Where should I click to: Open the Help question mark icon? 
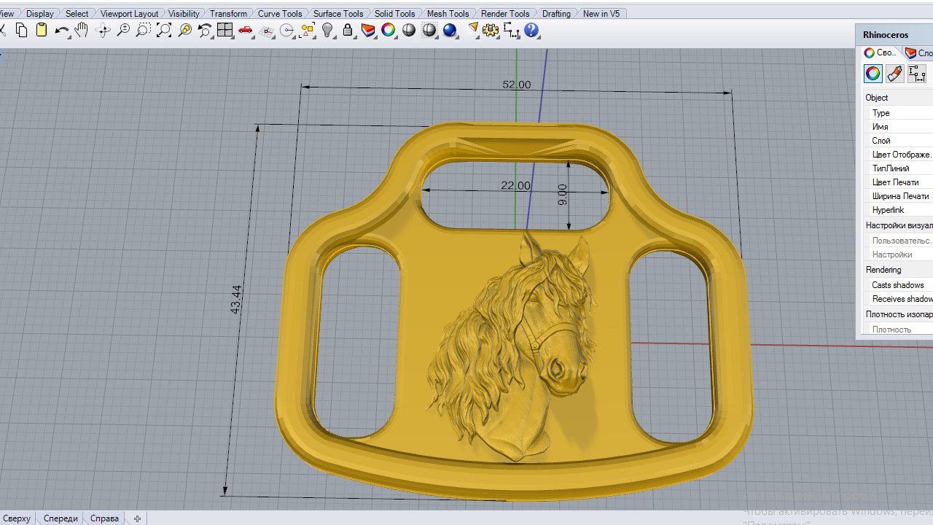(x=531, y=31)
